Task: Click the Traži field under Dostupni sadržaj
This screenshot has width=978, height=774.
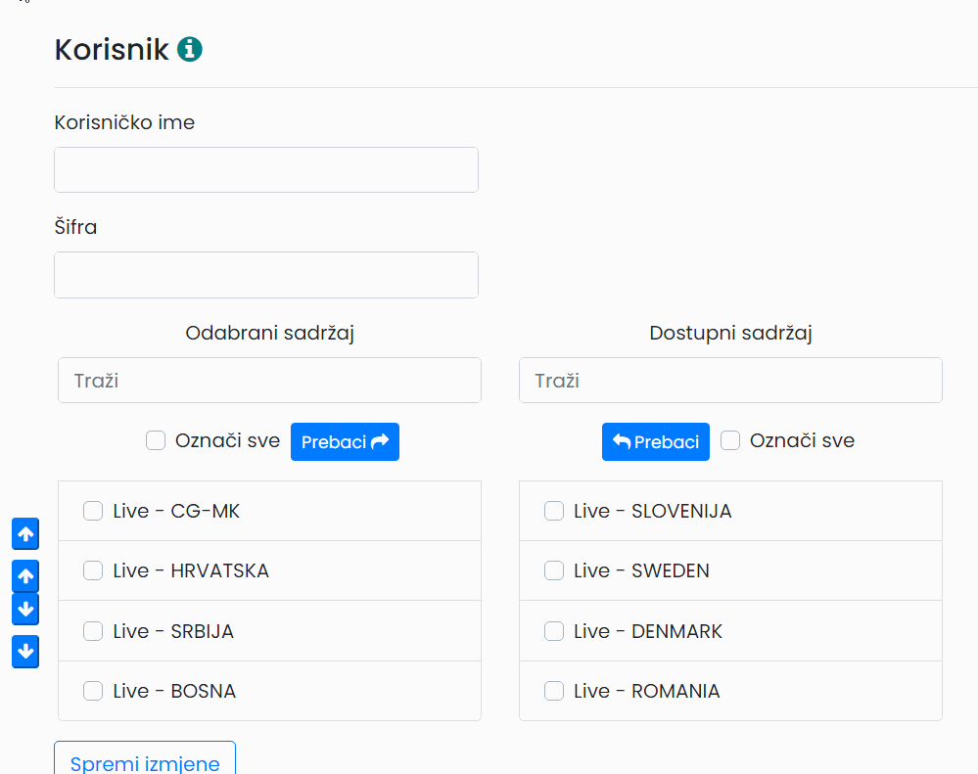Action: (730, 380)
